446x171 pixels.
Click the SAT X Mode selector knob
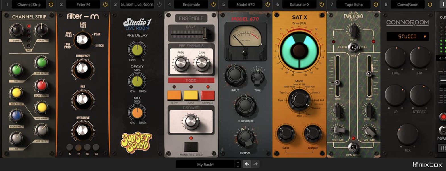click(x=300, y=99)
